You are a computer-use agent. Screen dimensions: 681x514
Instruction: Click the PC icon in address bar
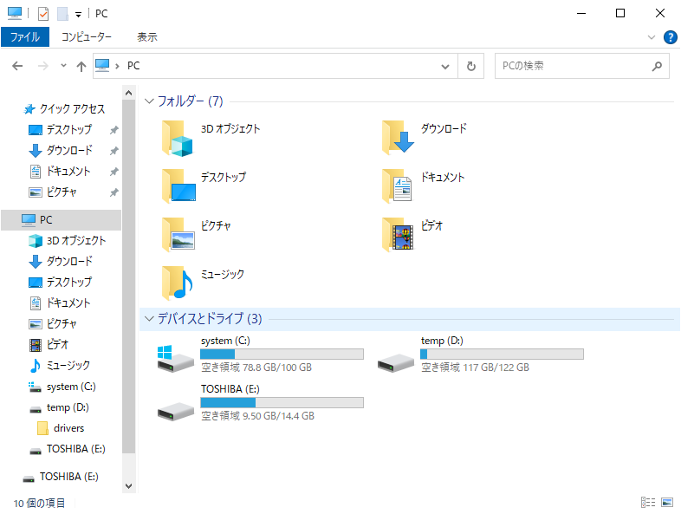click(102, 66)
